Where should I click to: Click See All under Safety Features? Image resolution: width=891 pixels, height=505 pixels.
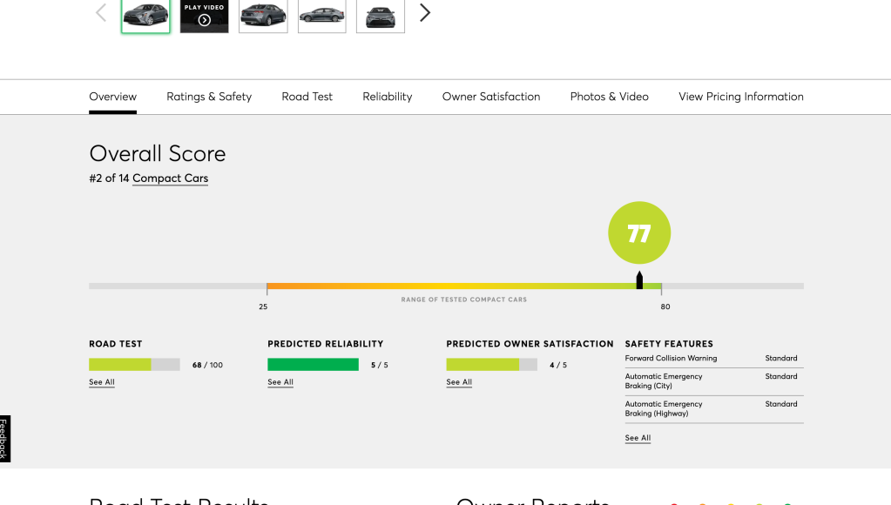pos(638,438)
